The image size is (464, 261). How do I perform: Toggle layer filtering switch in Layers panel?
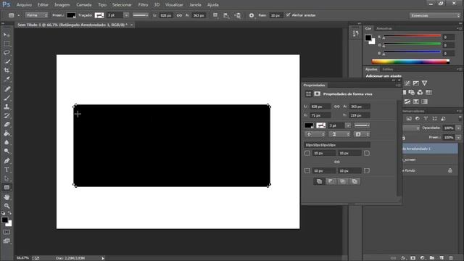pos(460,118)
